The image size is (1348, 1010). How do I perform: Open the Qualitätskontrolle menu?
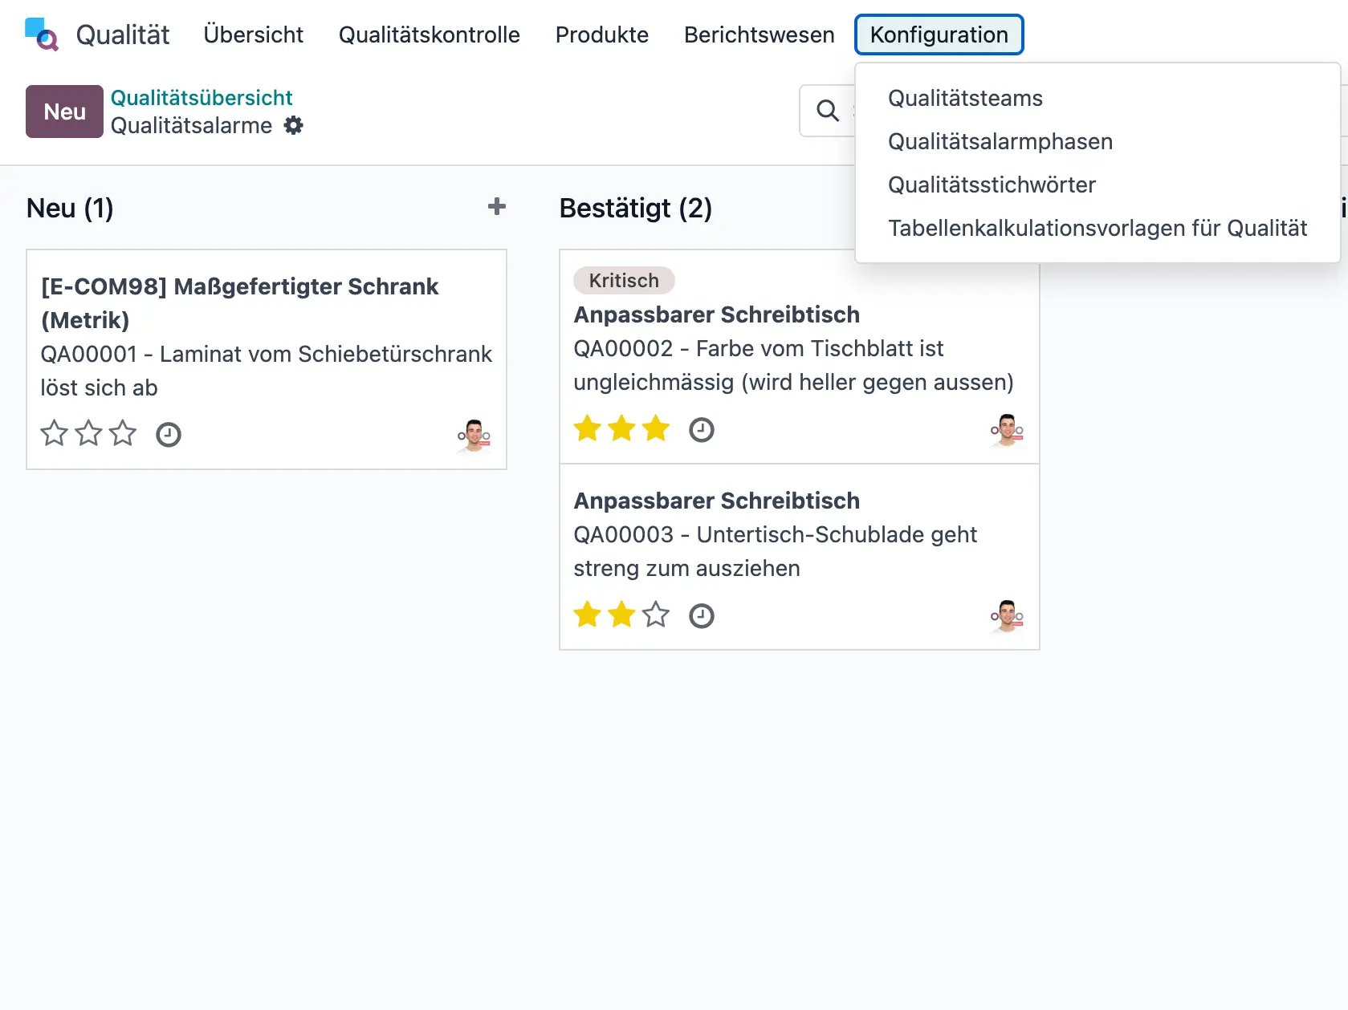click(430, 34)
